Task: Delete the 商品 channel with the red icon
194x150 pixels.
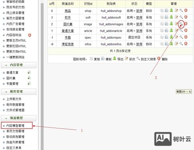Action: [x=186, y=10]
